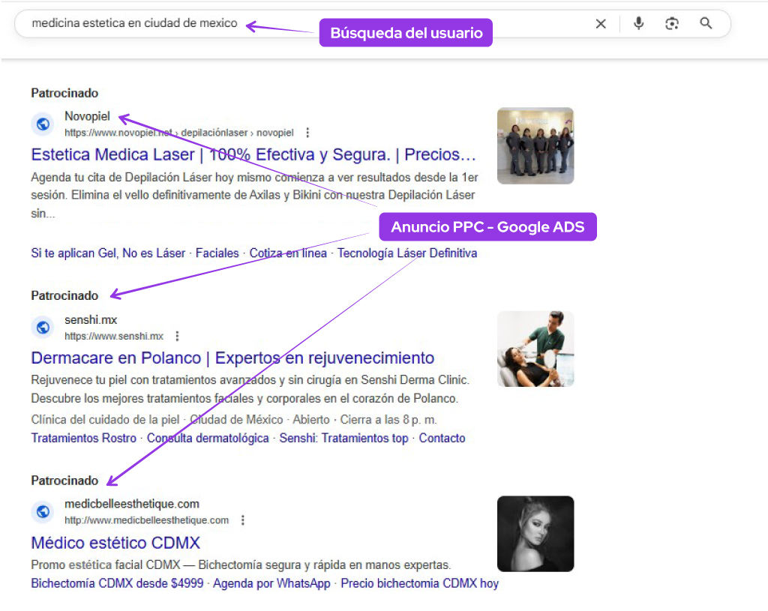
Task: Open Dermacare en Polanco ad headline
Action: click(232, 358)
